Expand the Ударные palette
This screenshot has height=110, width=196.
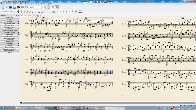tap(9, 20)
